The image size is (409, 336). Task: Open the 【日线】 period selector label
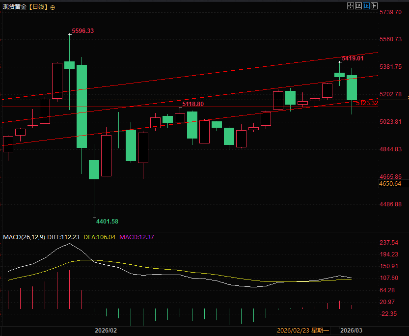[38, 7]
